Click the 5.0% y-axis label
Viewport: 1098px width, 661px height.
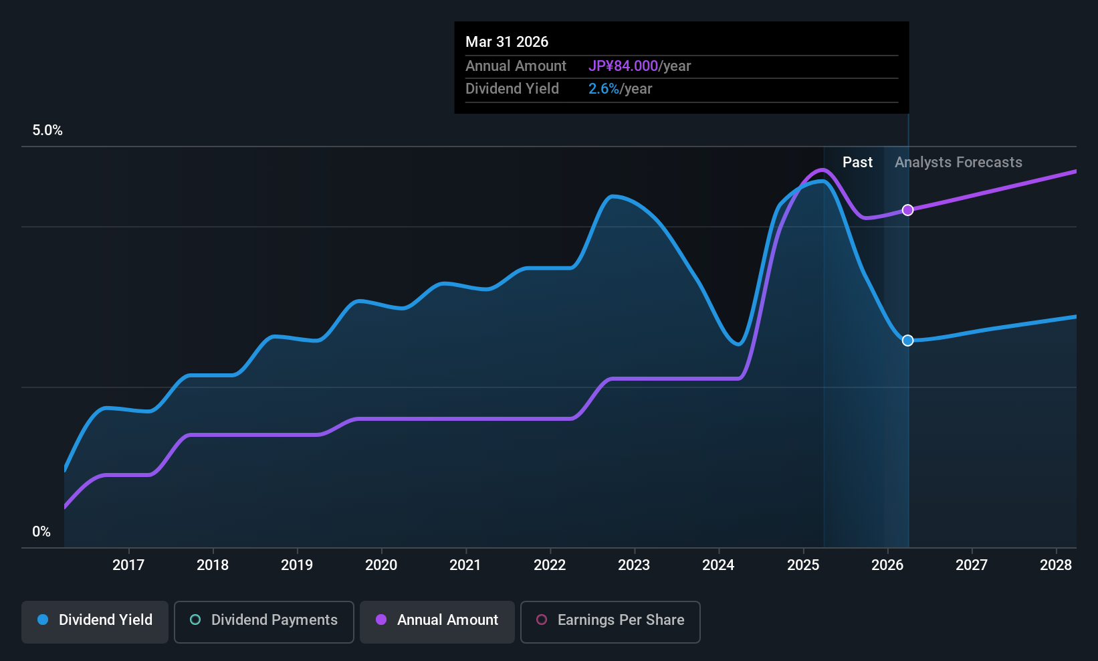47,130
